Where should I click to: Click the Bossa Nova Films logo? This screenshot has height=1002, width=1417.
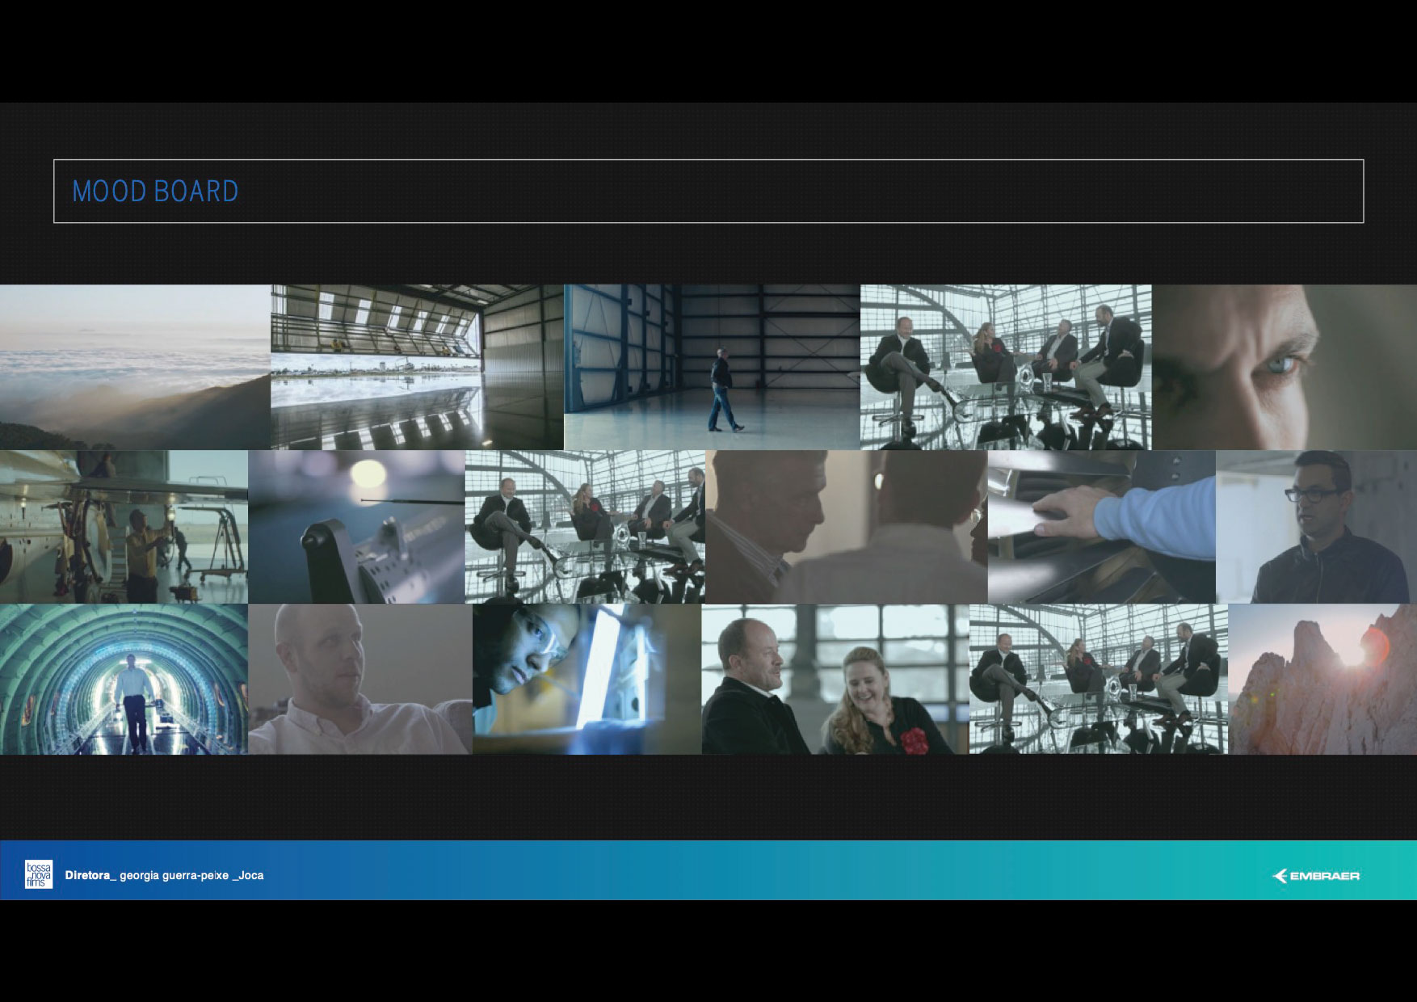[x=38, y=874]
